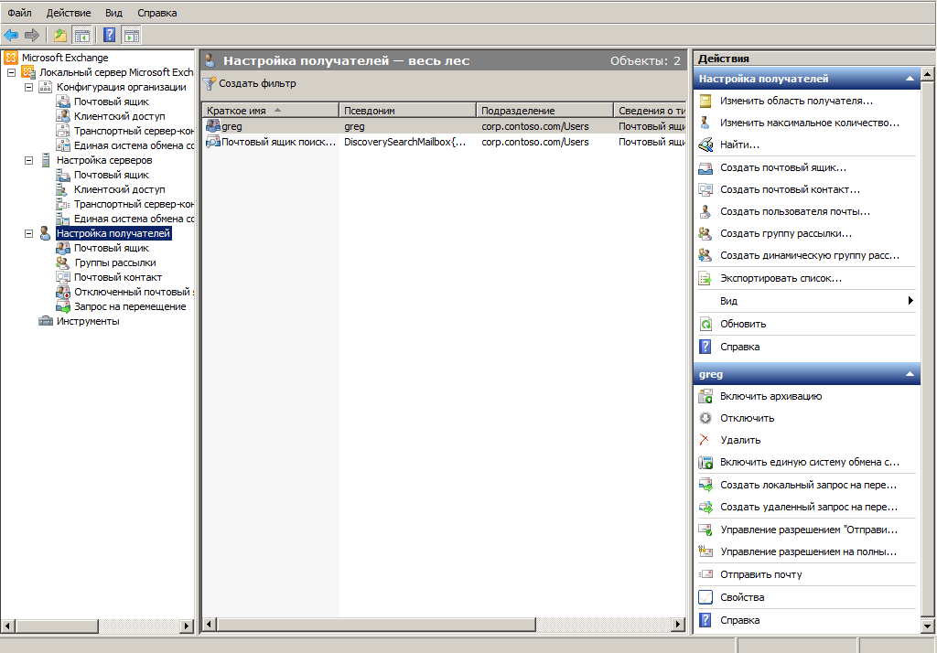Screen dimensions: 937x653
Task: Click the Экспортировать список… icon
Action: coord(705,278)
